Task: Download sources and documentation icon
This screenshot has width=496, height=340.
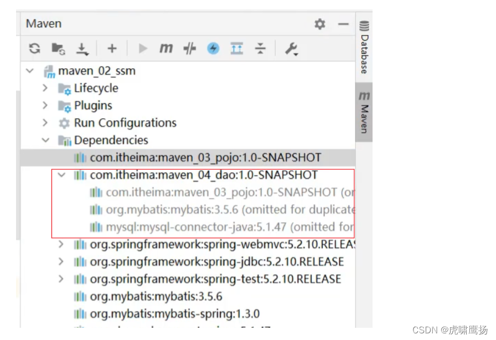Action: pyautogui.click(x=82, y=49)
